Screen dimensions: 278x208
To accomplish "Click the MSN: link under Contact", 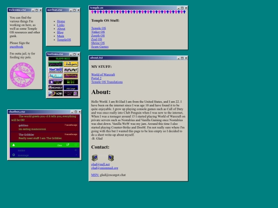I will click(x=95, y=175).
